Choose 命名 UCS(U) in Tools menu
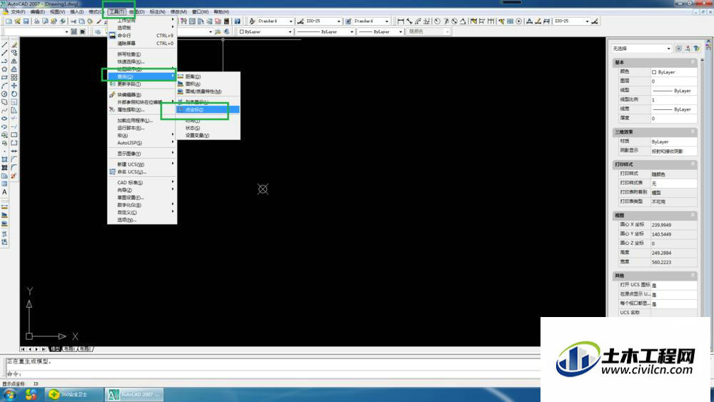The image size is (714, 402). [142, 171]
